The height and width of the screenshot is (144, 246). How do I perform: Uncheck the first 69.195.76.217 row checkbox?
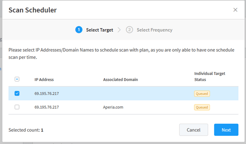click(17, 93)
